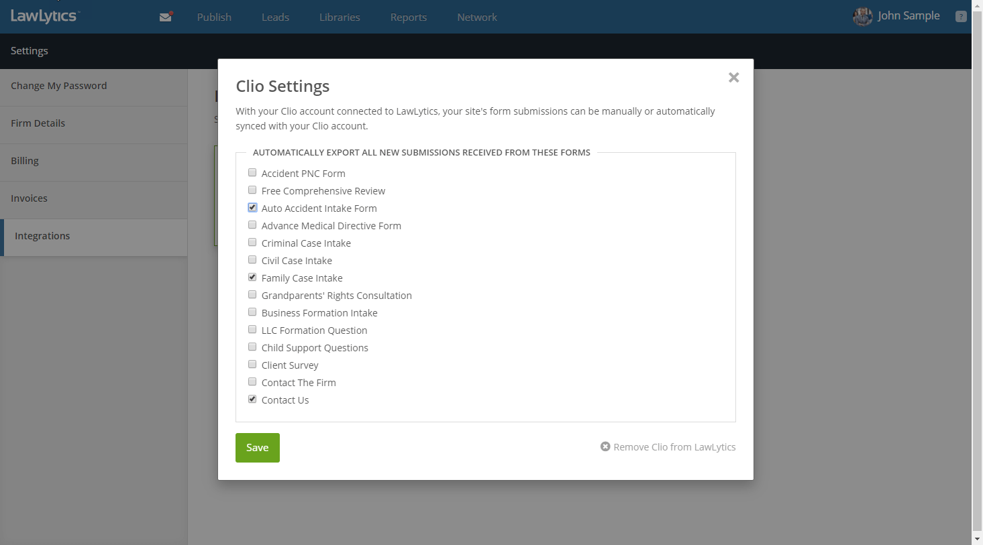Open the help question mark icon
Viewport: 983px width, 545px height.
pyautogui.click(x=961, y=17)
